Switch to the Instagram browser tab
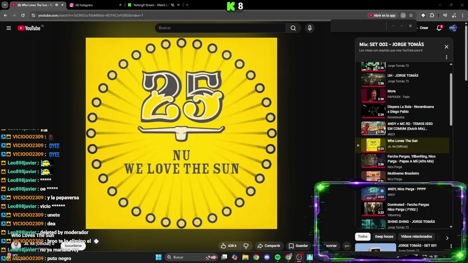The height and width of the screenshot is (263, 468). (96, 5)
